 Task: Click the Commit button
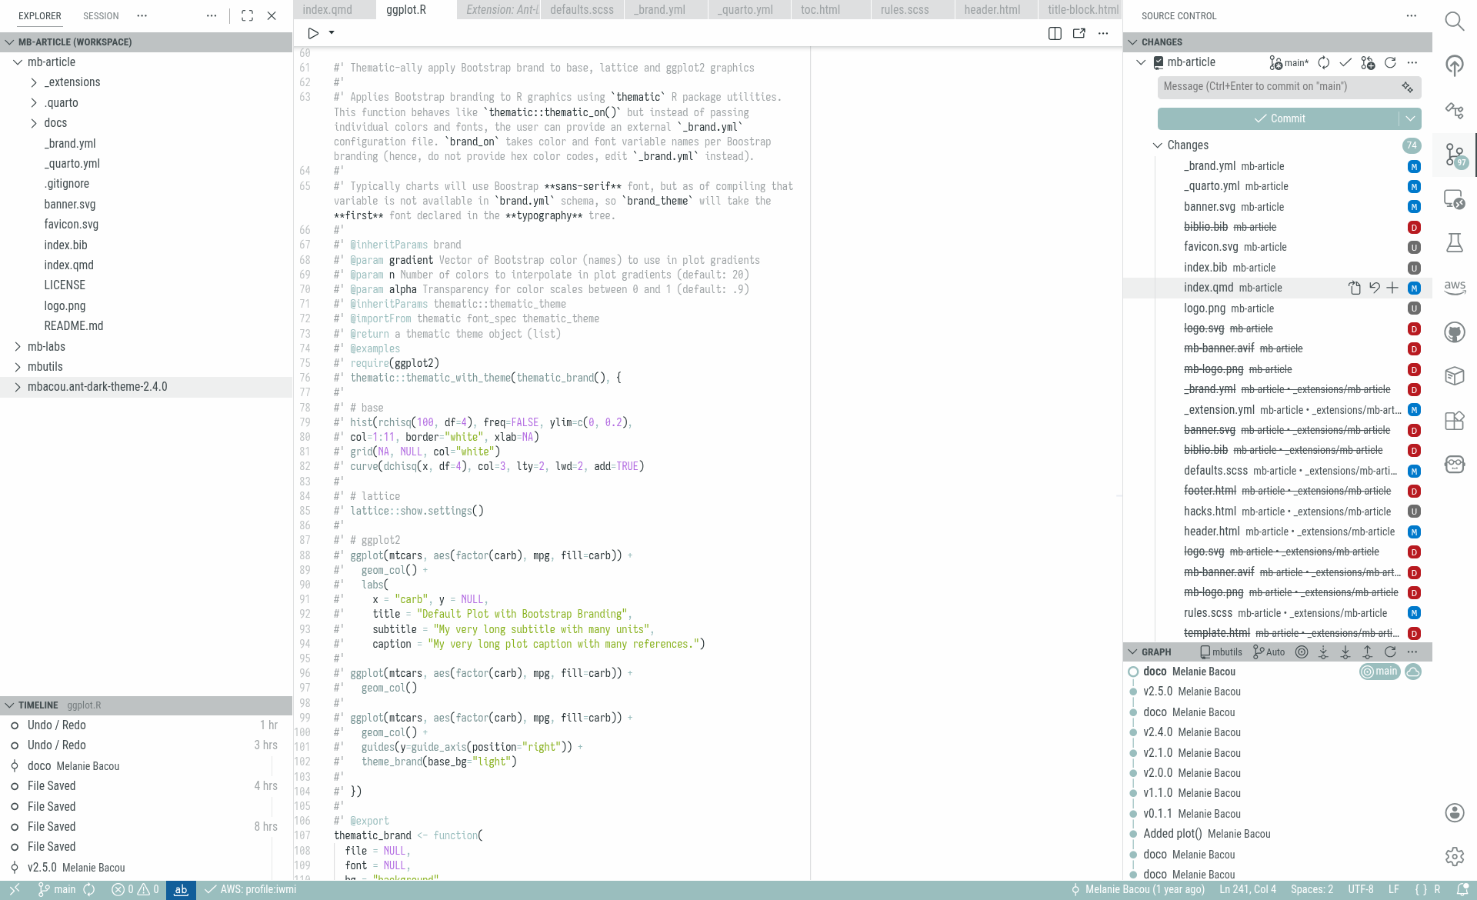click(x=1278, y=118)
